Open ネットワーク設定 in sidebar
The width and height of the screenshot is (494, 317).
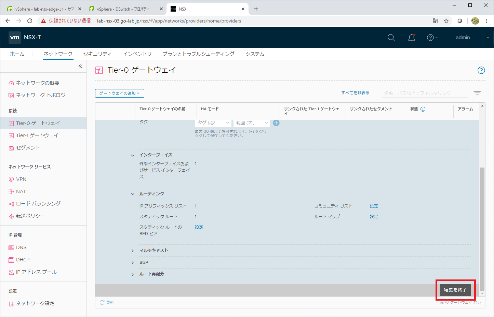tap(31, 303)
